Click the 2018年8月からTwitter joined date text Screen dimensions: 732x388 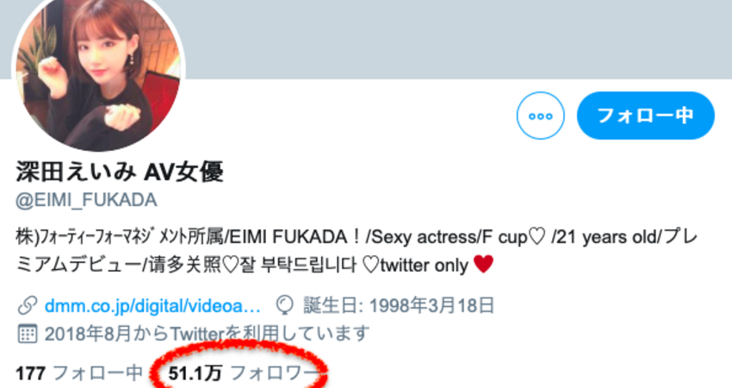pos(207,334)
